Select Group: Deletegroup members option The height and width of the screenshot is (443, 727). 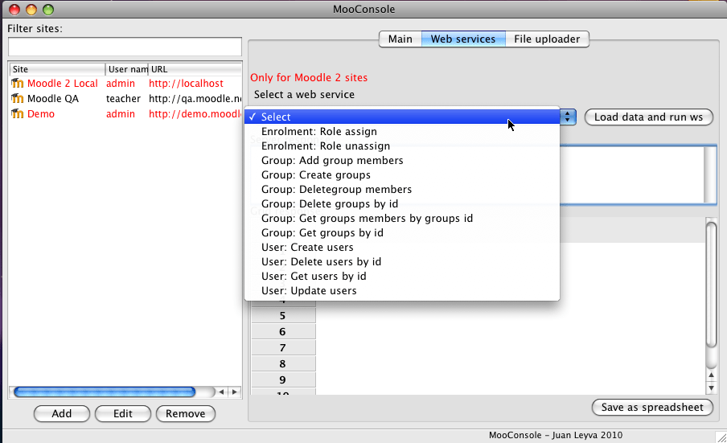click(x=402, y=189)
